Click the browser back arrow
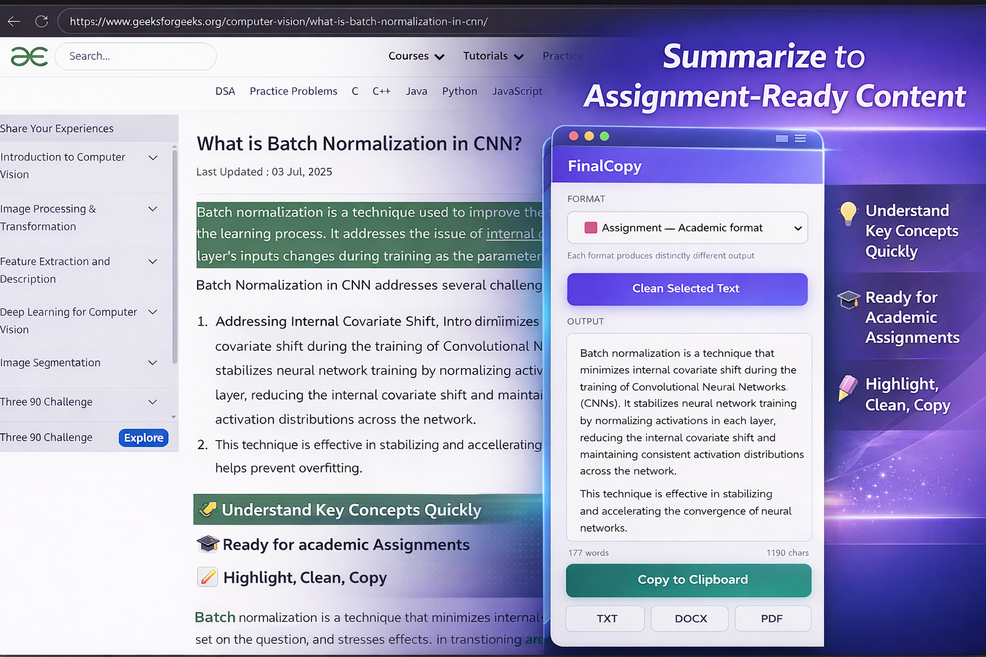 [x=14, y=21]
